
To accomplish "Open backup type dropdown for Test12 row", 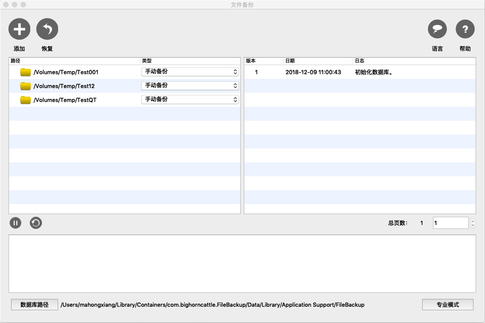I will [x=190, y=86].
